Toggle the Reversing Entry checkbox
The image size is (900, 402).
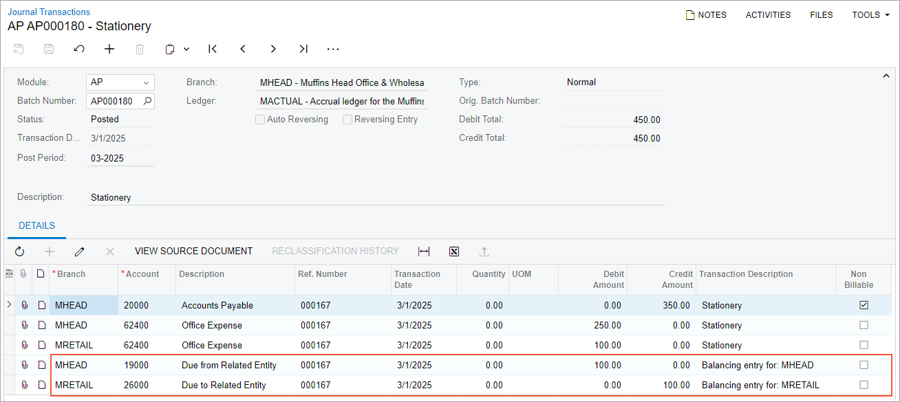point(347,120)
